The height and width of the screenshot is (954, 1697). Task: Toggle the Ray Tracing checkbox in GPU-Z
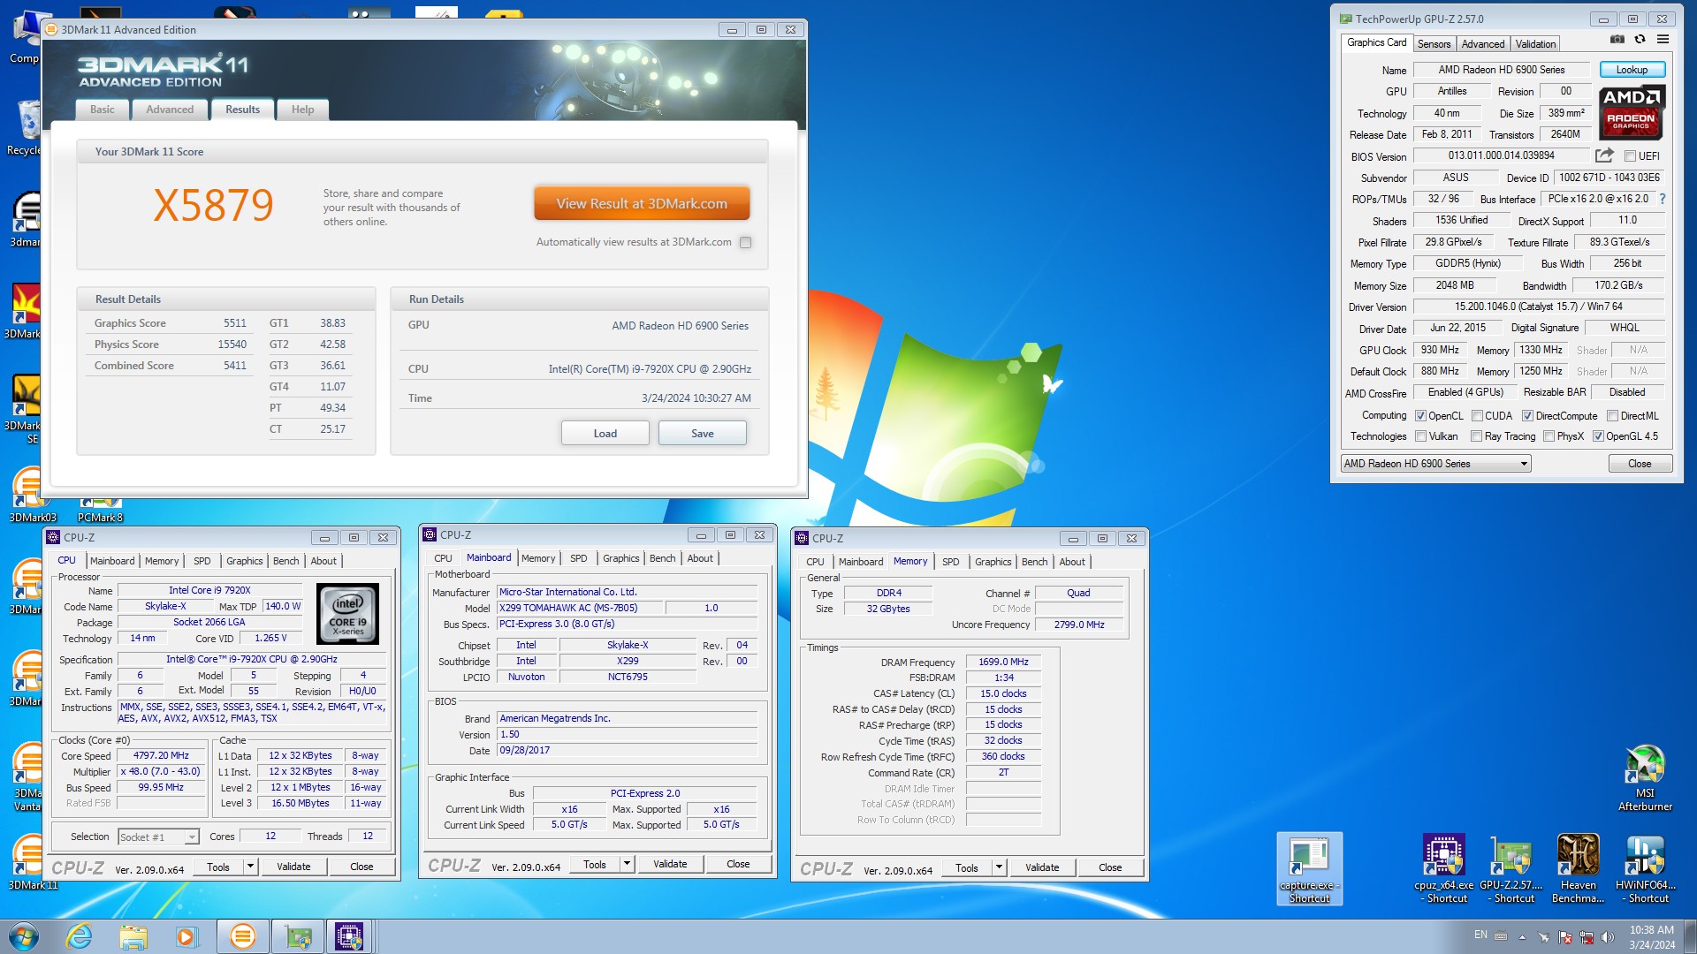[x=1476, y=436]
